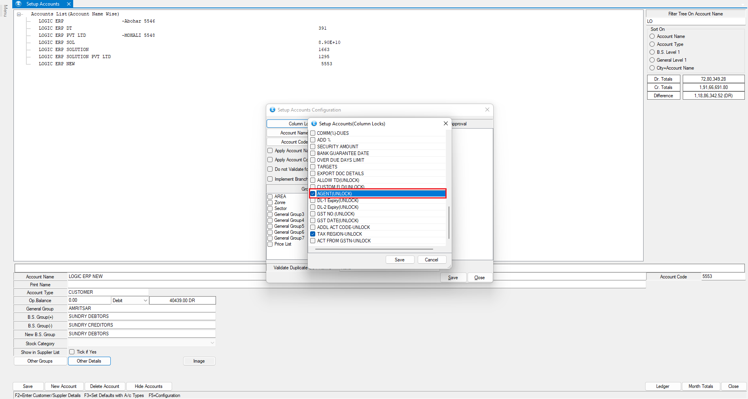The width and height of the screenshot is (748, 399).
Task: Enable the SECURITY AMOUNT column lock
Action: click(x=313, y=147)
